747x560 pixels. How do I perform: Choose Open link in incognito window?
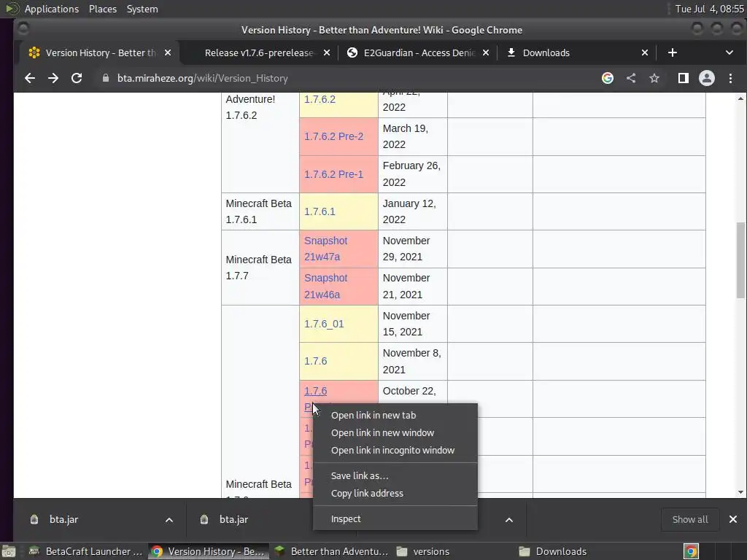pyautogui.click(x=395, y=451)
